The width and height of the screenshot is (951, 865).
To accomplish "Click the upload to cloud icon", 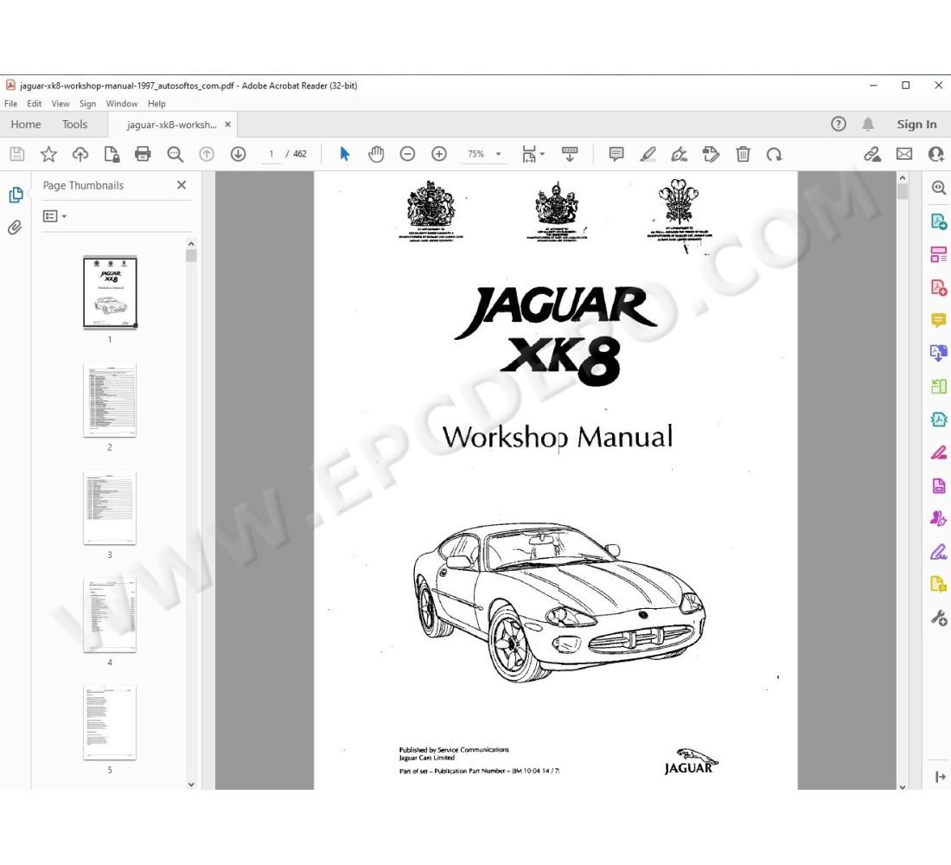I will click(80, 154).
